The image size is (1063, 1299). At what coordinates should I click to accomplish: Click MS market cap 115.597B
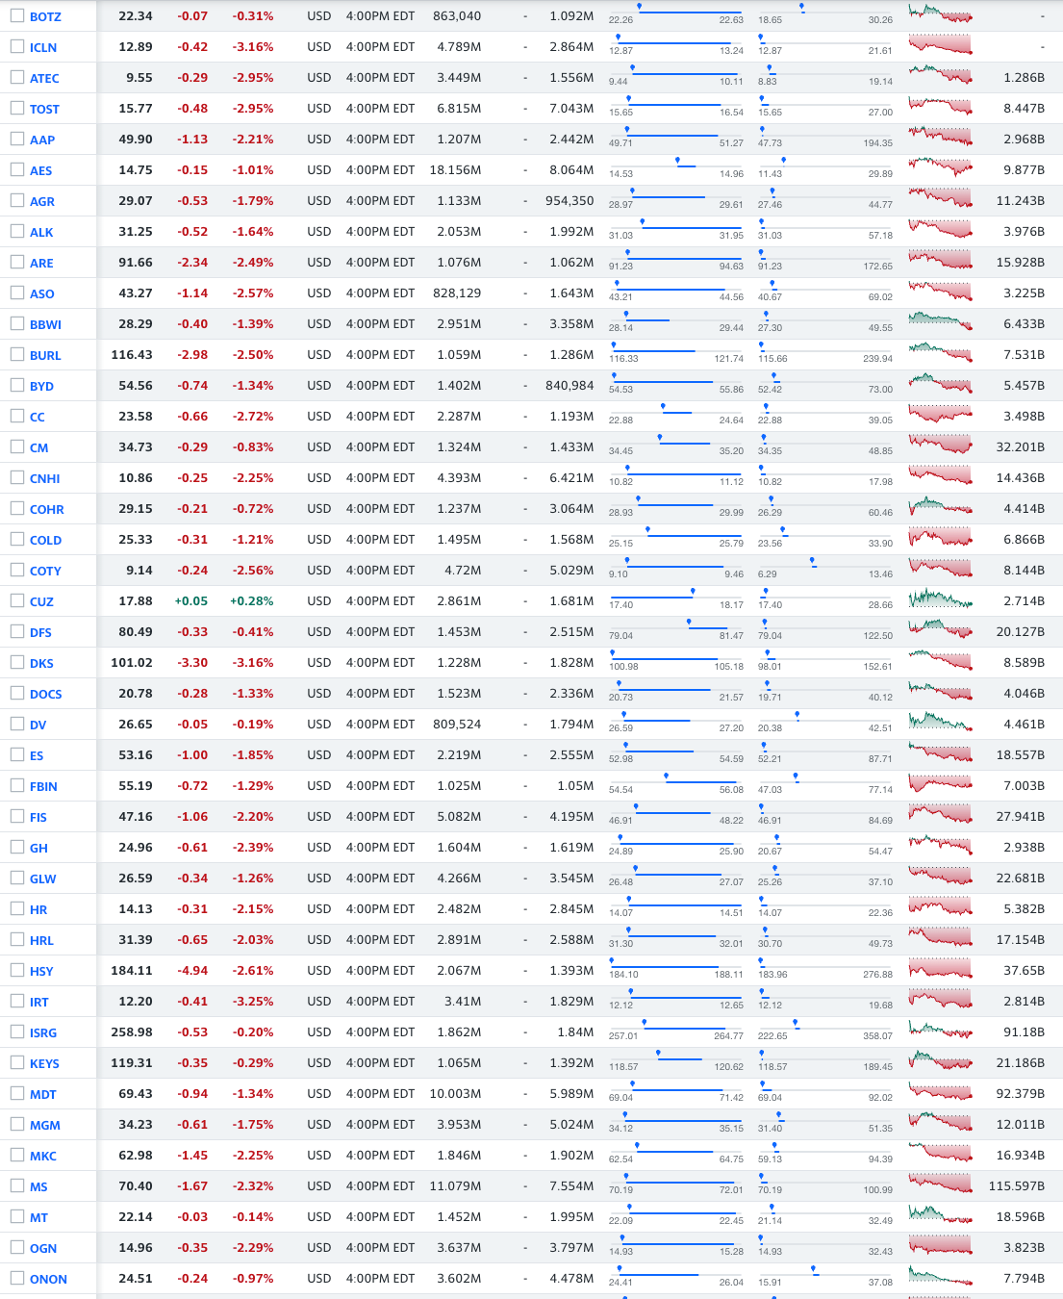[1017, 1186]
